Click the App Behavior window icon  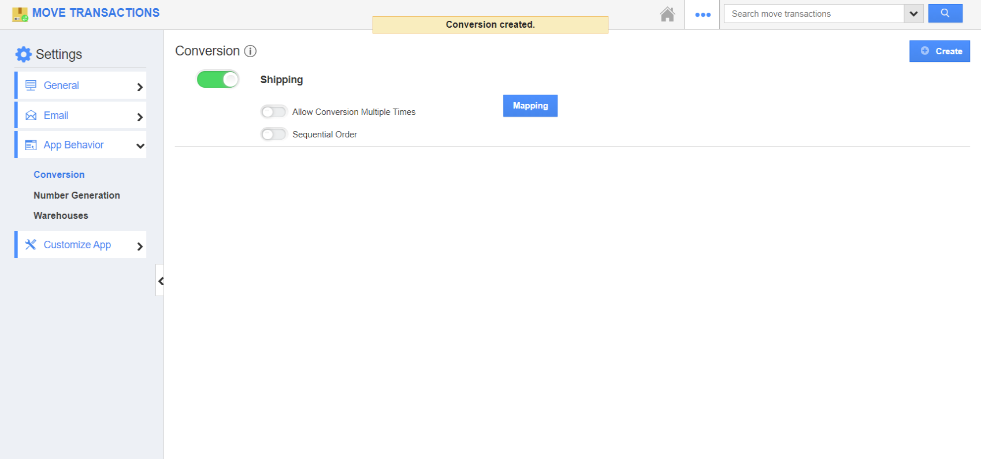click(31, 145)
